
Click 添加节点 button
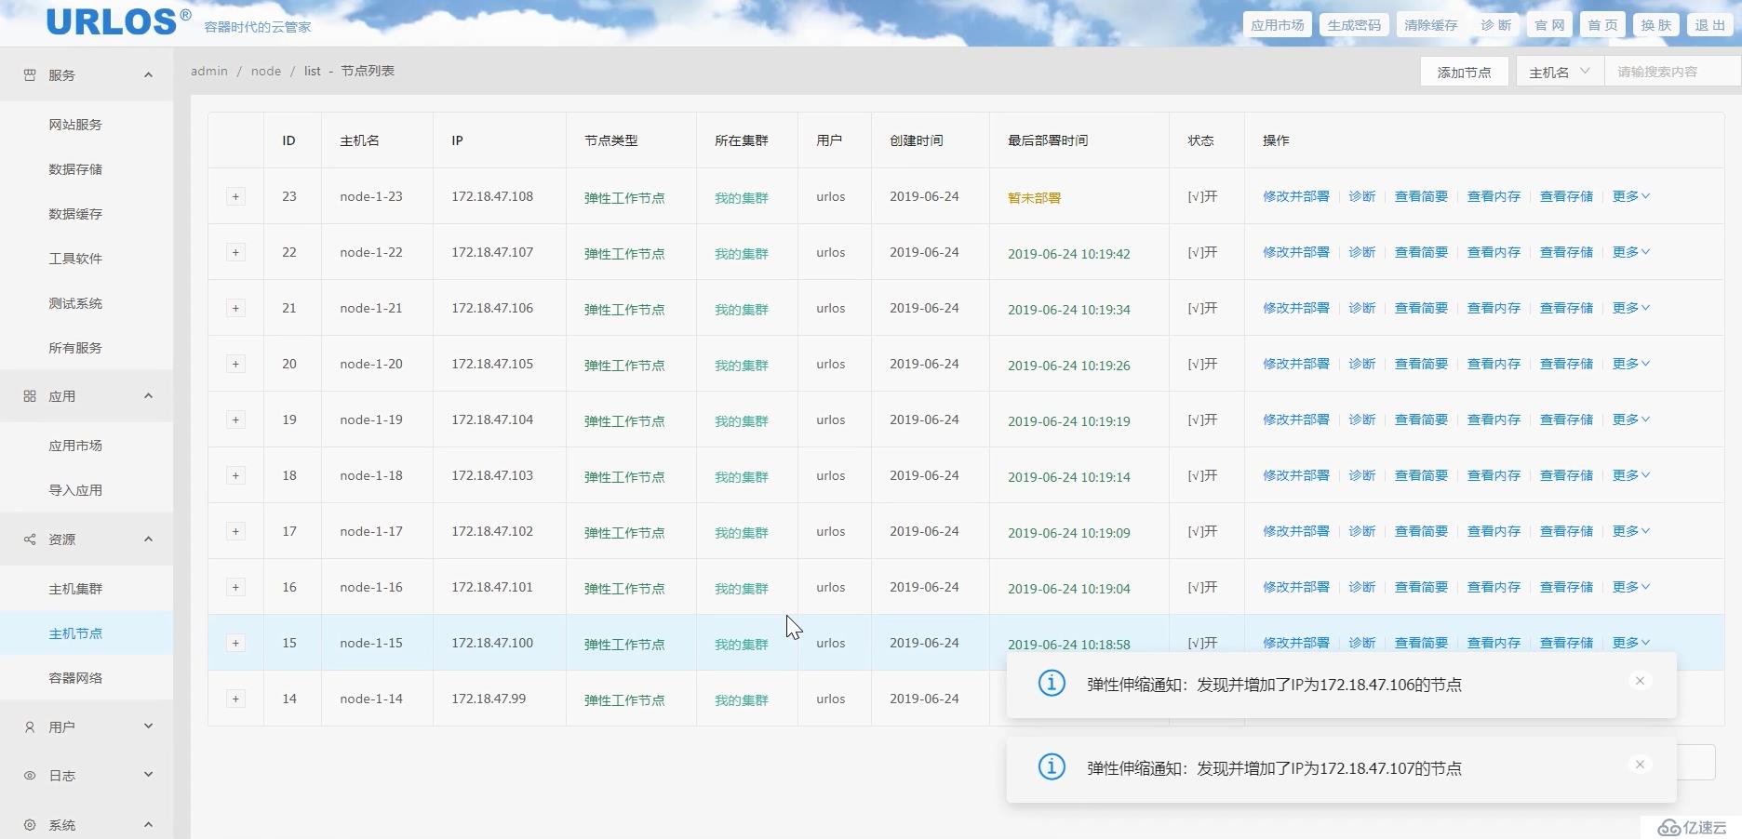pos(1464,72)
